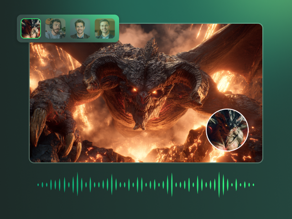Select the suited man on olive background
The image size is (292, 219).
105,28
